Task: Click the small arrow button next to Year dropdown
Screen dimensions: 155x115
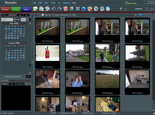Action: click(x=30, y=20)
